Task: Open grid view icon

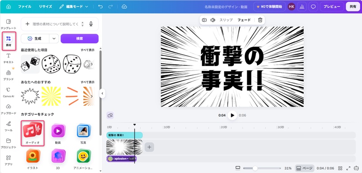Action: tap(340, 168)
